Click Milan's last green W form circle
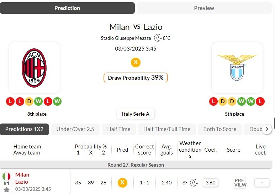The image size is (275, 194). tap(57, 101)
